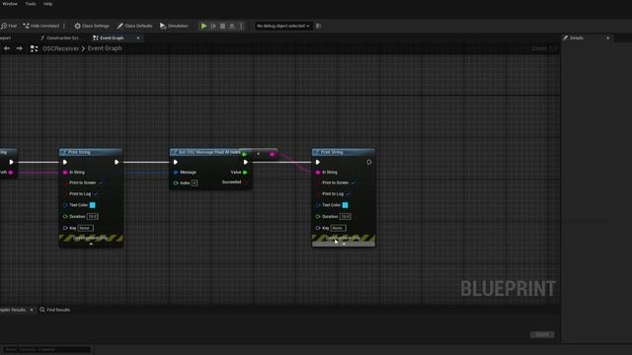Click first Print String Duration field
Screen dimensions: 632x355
(92, 217)
